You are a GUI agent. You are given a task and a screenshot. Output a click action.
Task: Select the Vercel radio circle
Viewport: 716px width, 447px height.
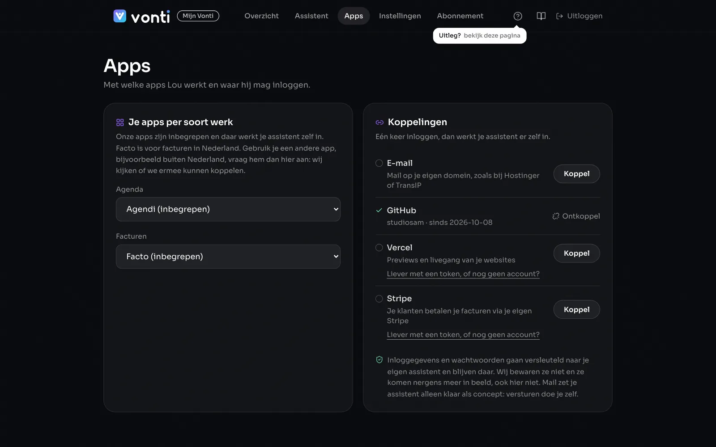379,248
